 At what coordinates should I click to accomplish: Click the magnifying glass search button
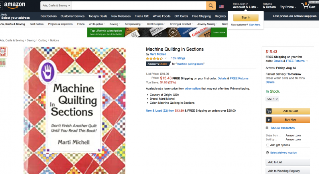pos(211,6)
